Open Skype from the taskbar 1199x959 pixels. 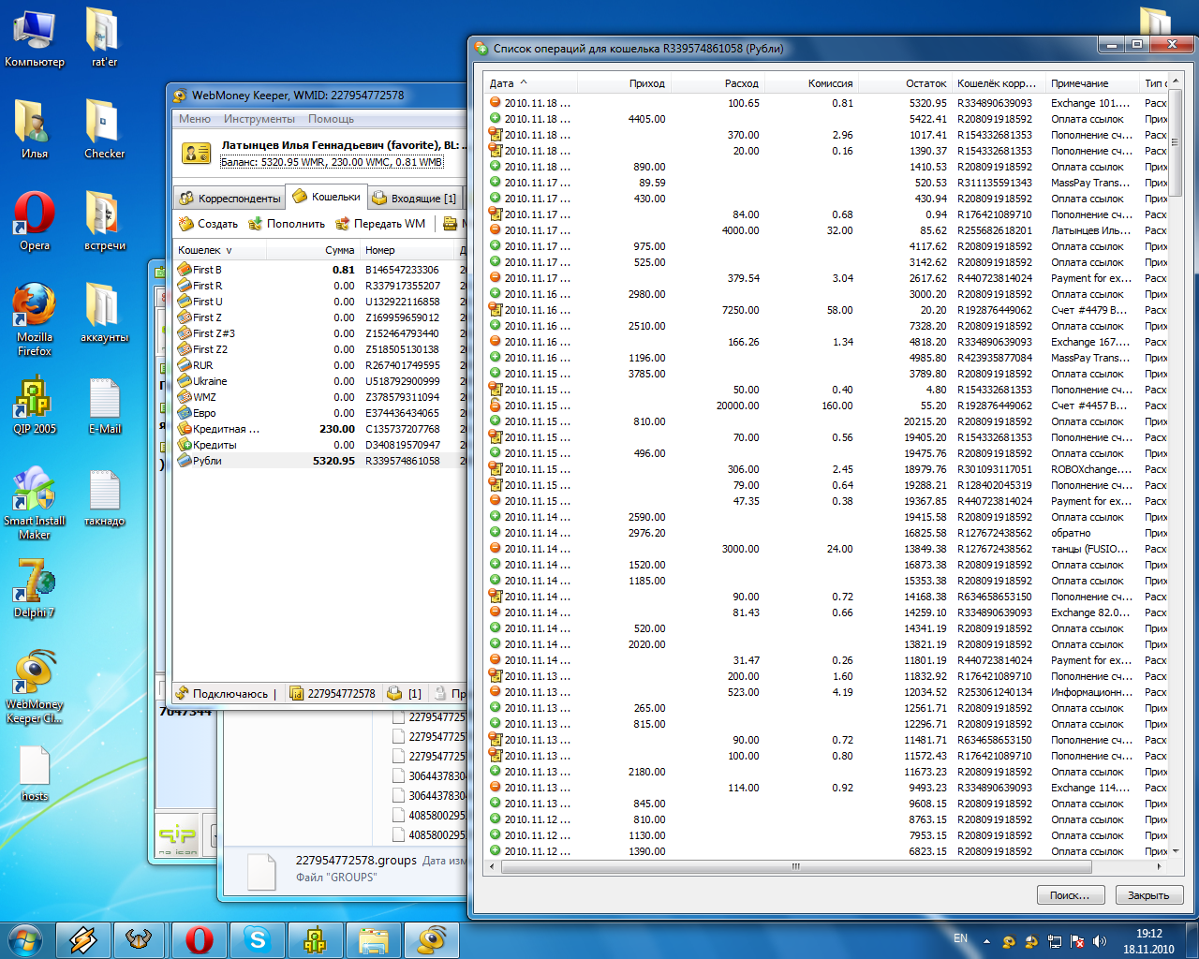pos(257,938)
